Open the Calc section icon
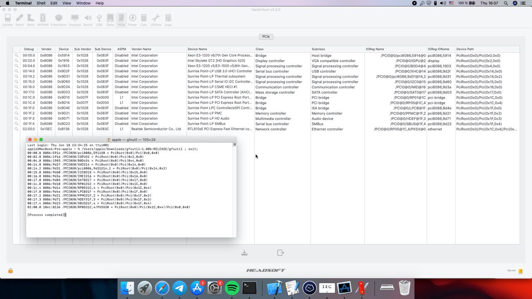Image resolution: width=532 pixels, height=299 pixels. (144, 20)
